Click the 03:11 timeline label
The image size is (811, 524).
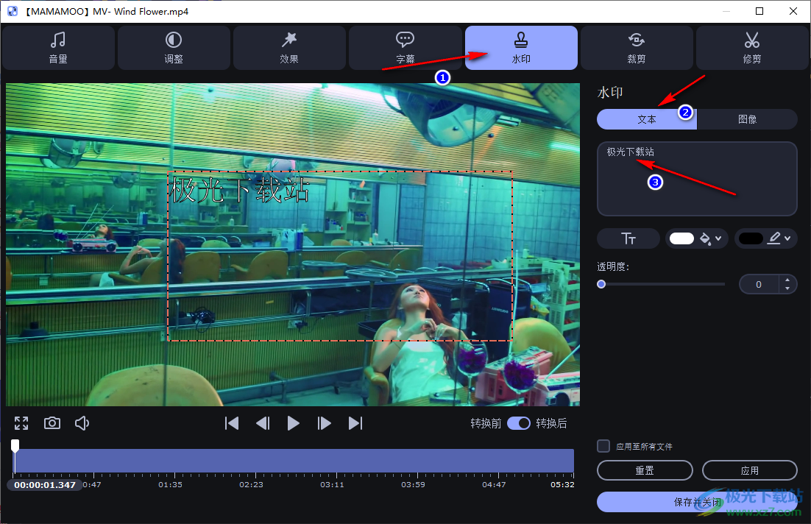click(332, 485)
